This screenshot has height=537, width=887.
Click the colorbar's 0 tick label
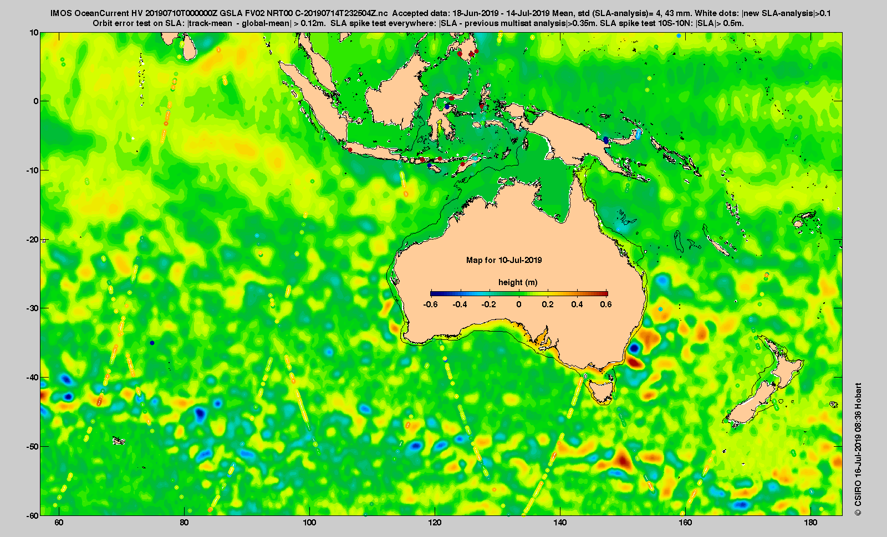[519, 304]
